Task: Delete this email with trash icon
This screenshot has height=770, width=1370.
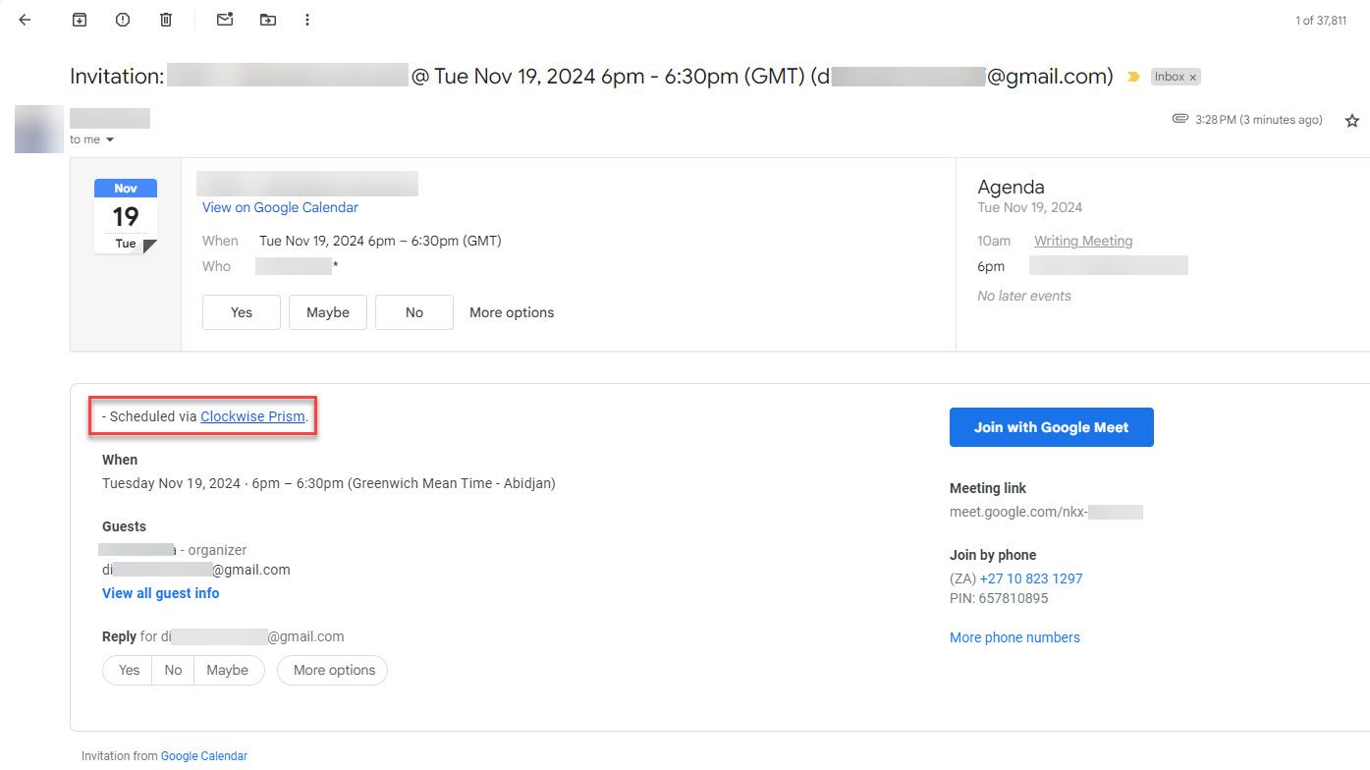Action: coord(166,20)
